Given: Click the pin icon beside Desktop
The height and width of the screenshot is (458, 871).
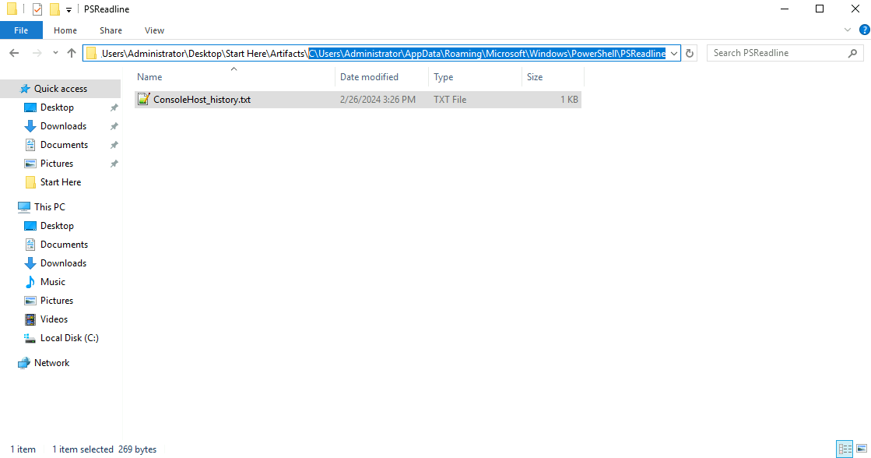Looking at the screenshot, I should coord(114,107).
